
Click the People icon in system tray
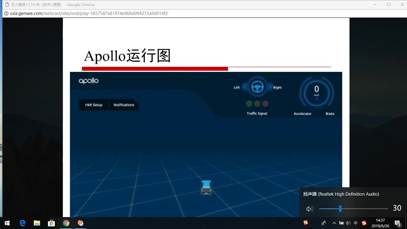324,223
